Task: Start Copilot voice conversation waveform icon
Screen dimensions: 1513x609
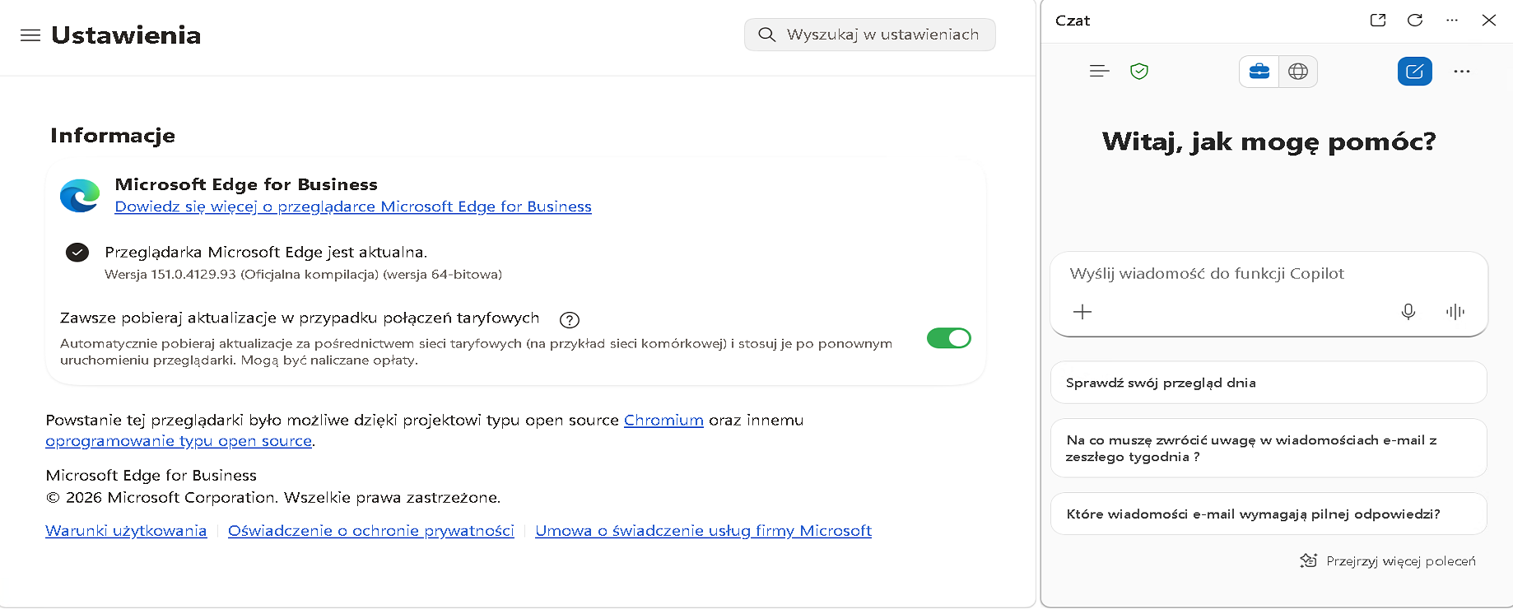Action: [1455, 312]
